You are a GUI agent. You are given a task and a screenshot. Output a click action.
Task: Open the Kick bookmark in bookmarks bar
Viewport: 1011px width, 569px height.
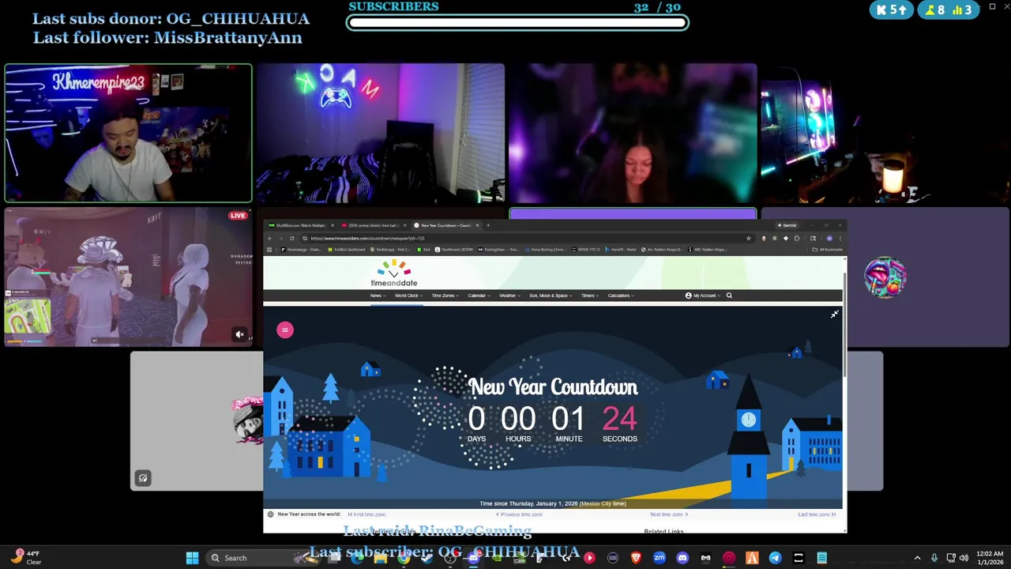click(x=424, y=250)
